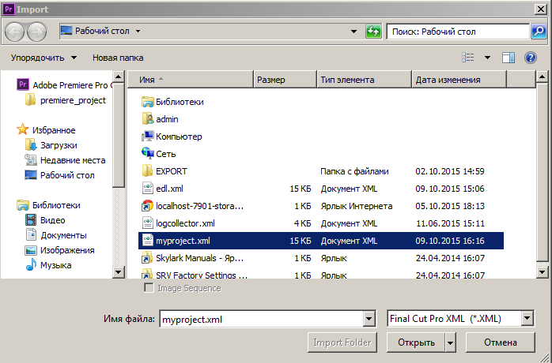The image size is (552, 363).
Task: Sort by the Дата изменения column header
Action: point(459,80)
